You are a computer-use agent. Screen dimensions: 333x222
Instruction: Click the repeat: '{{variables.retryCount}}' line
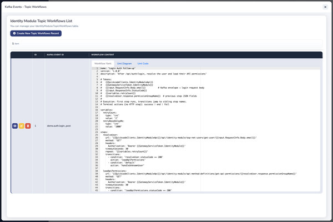tap(127, 152)
